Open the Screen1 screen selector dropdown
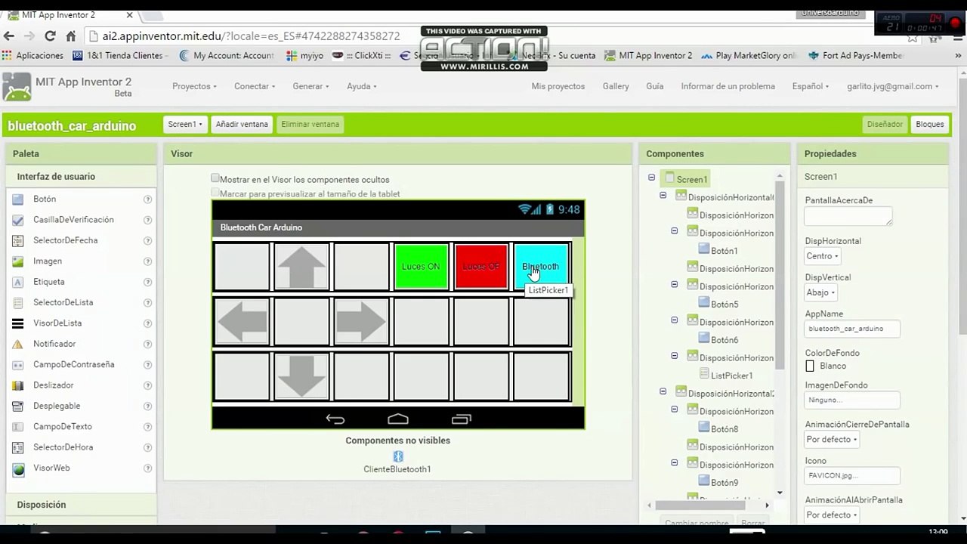This screenshot has width=967, height=544. 185,124
